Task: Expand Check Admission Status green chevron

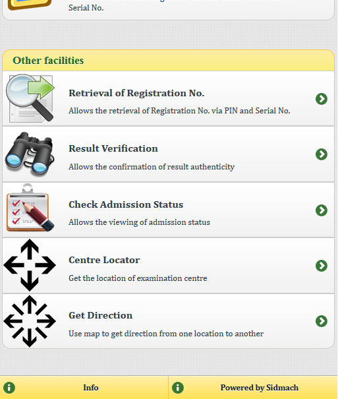Action: [322, 210]
